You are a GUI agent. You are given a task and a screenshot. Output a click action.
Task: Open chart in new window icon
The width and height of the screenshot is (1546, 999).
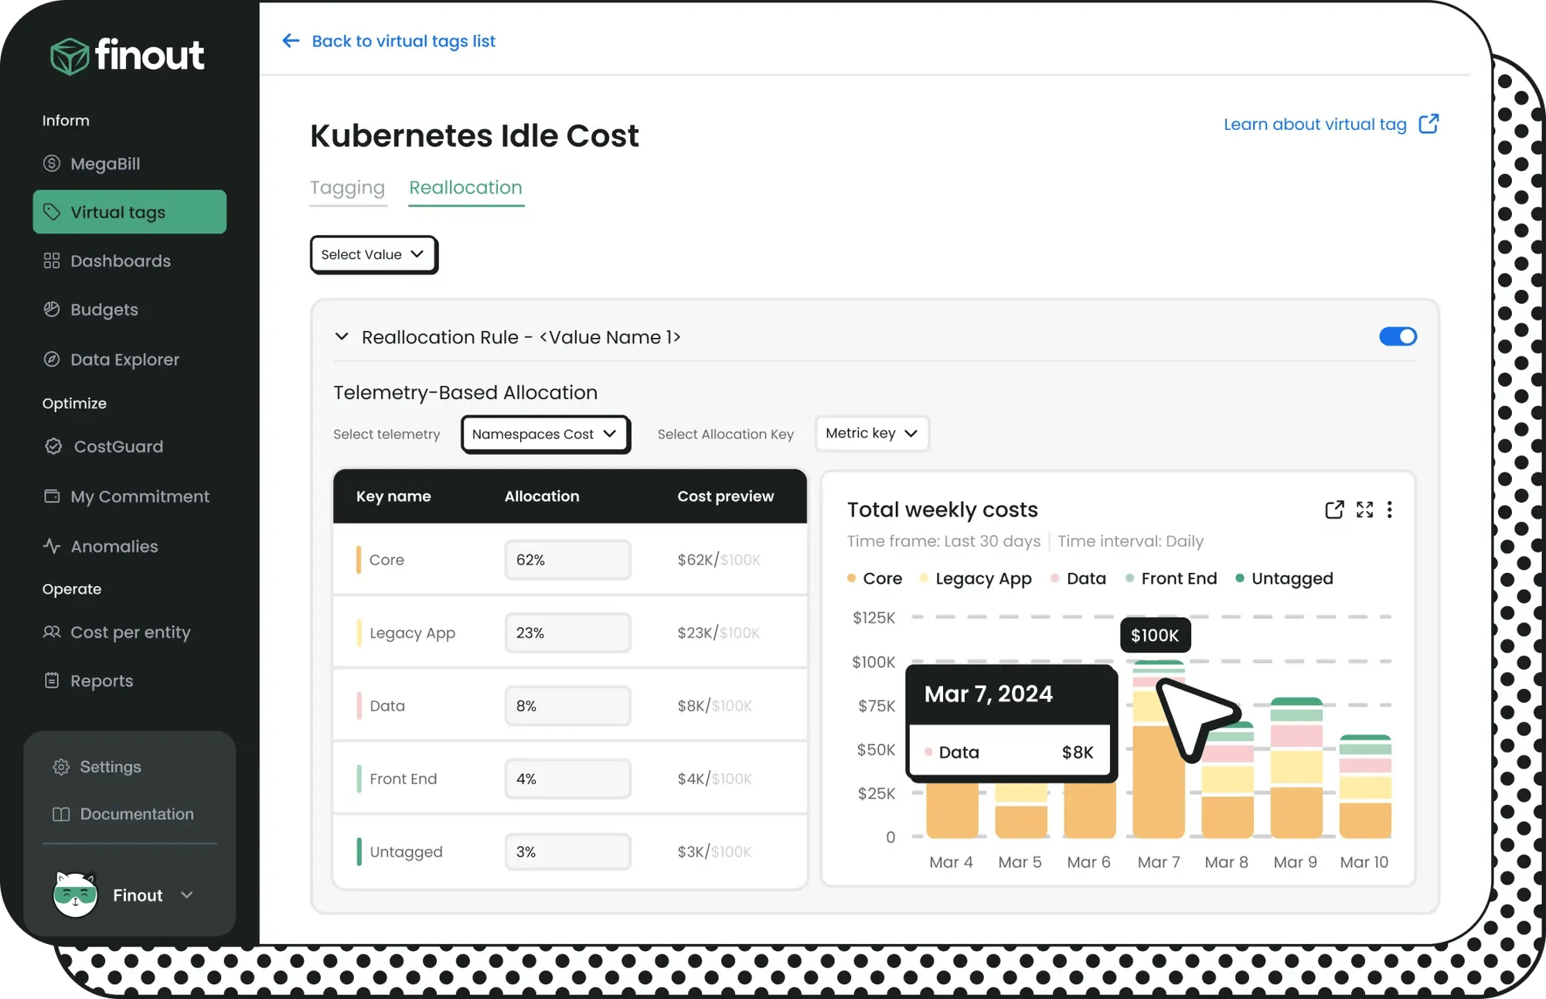(x=1334, y=510)
